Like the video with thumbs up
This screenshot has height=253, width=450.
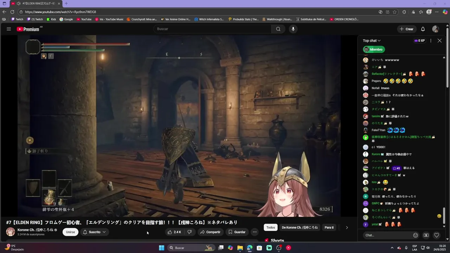coord(175,232)
